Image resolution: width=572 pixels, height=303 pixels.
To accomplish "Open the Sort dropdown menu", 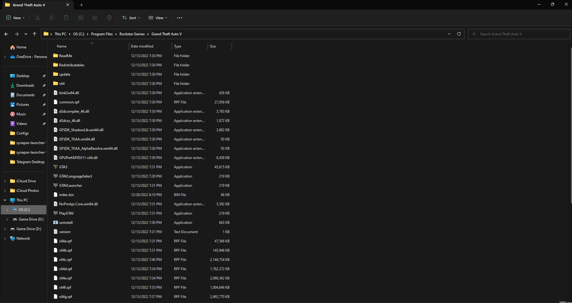I will [x=131, y=18].
